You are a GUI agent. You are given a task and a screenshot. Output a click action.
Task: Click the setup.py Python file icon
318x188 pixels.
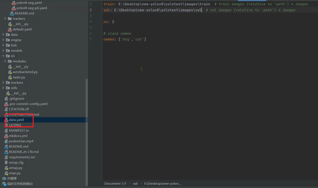point(6,168)
